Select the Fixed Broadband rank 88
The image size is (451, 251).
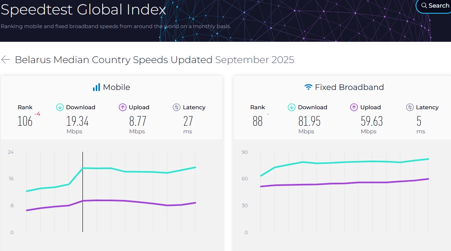click(258, 121)
